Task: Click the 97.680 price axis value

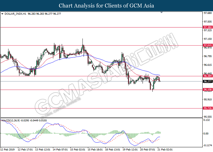Action: click(208, 13)
